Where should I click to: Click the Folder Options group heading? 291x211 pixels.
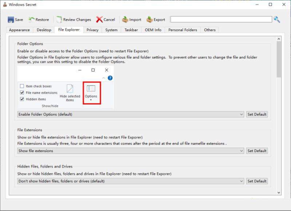pyautogui.click(x=30, y=44)
